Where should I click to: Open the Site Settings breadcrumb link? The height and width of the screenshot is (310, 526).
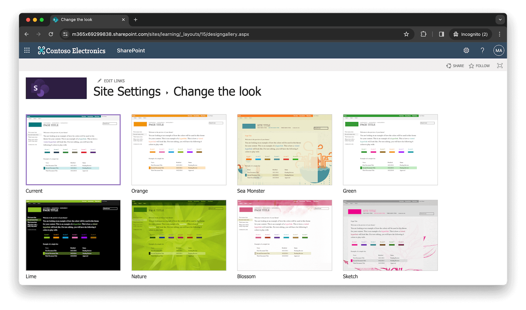[x=127, y=92]
